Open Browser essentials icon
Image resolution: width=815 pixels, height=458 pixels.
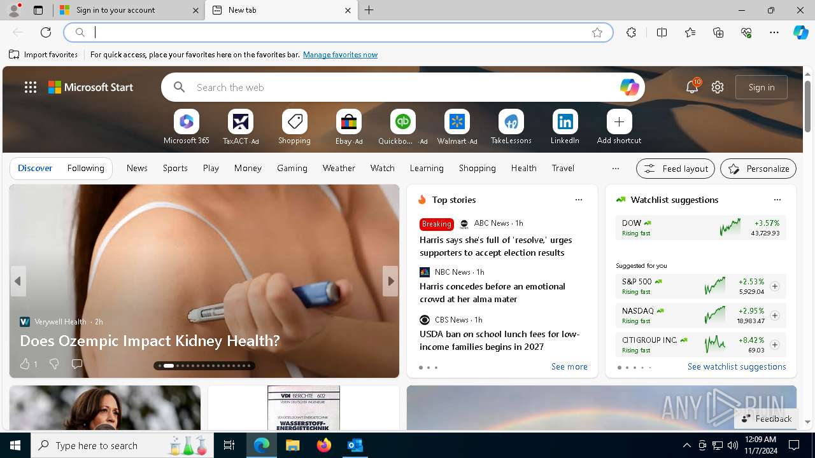pyautogui.click(x=746, y=32)
